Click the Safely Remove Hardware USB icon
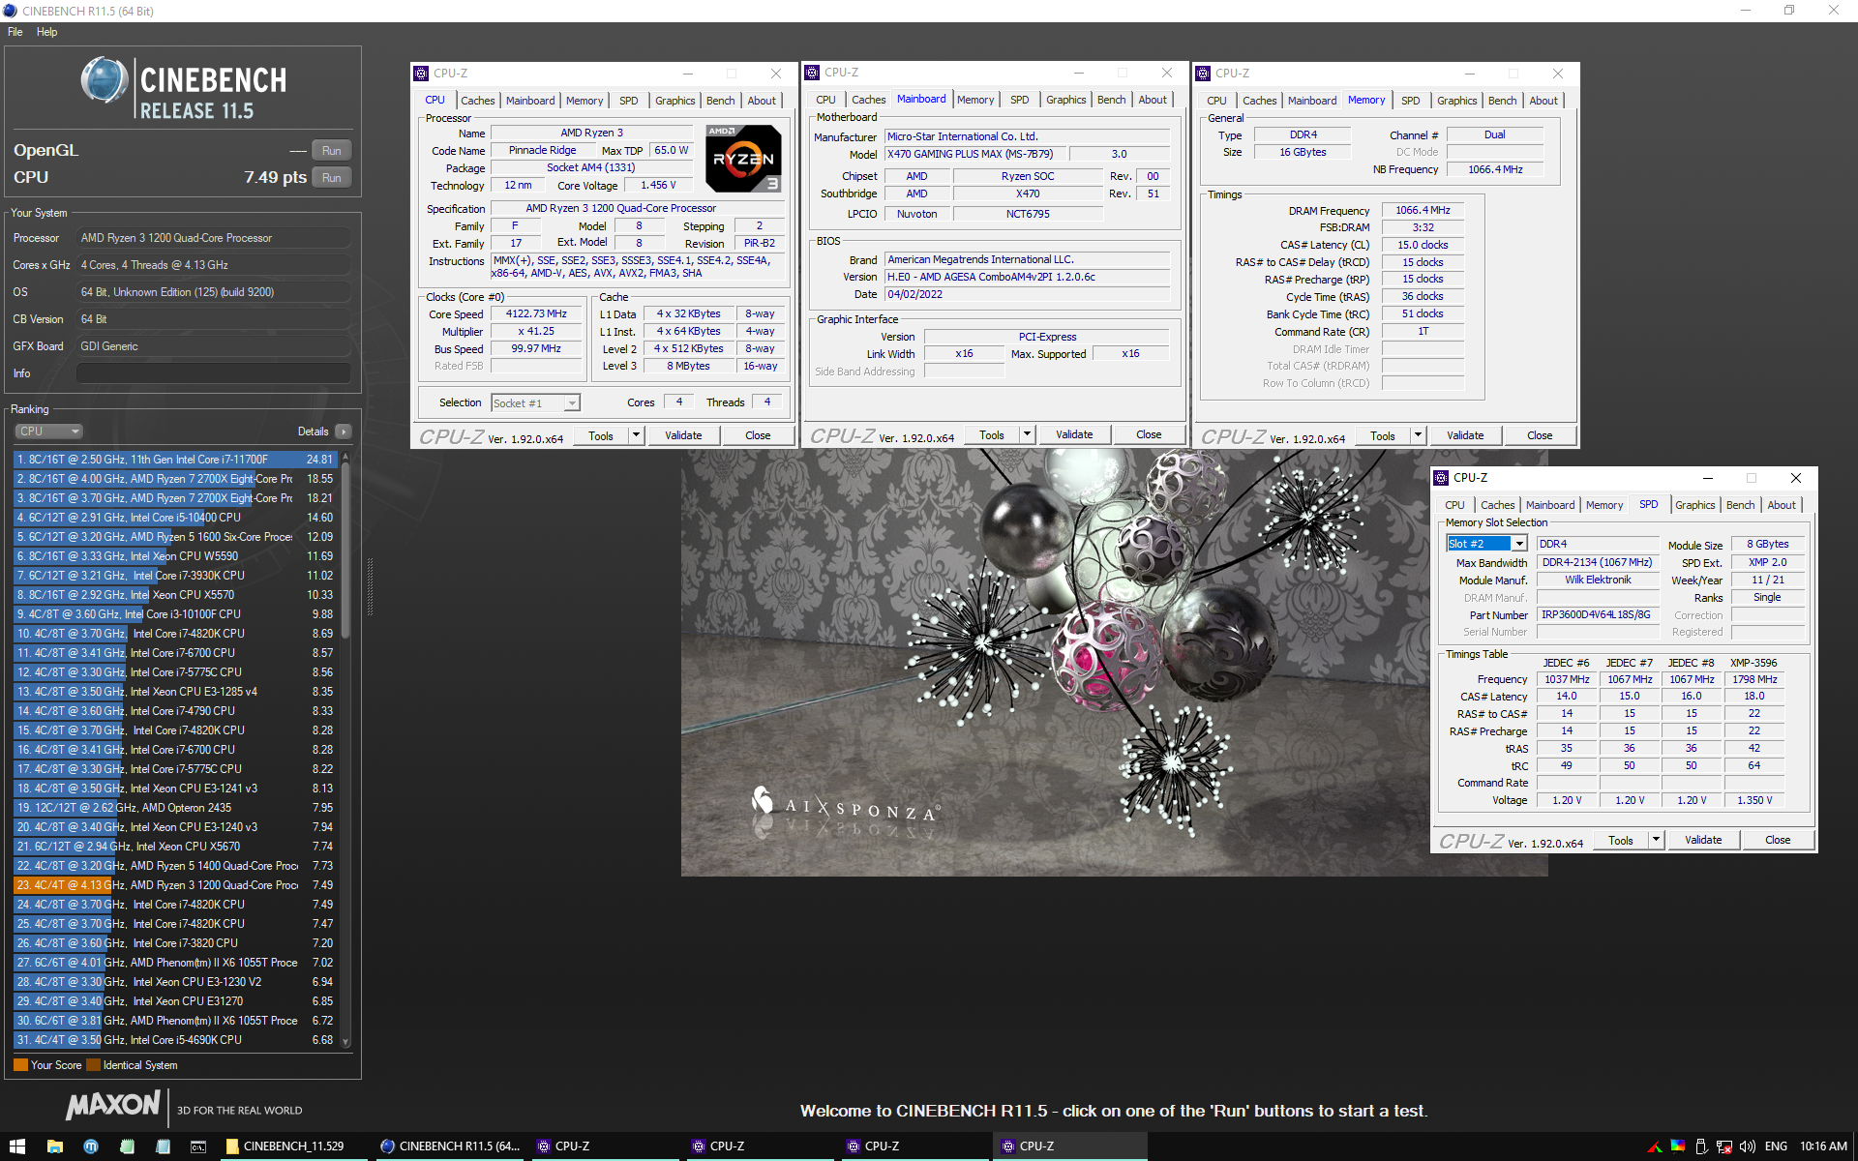 pos(1701,1146)
